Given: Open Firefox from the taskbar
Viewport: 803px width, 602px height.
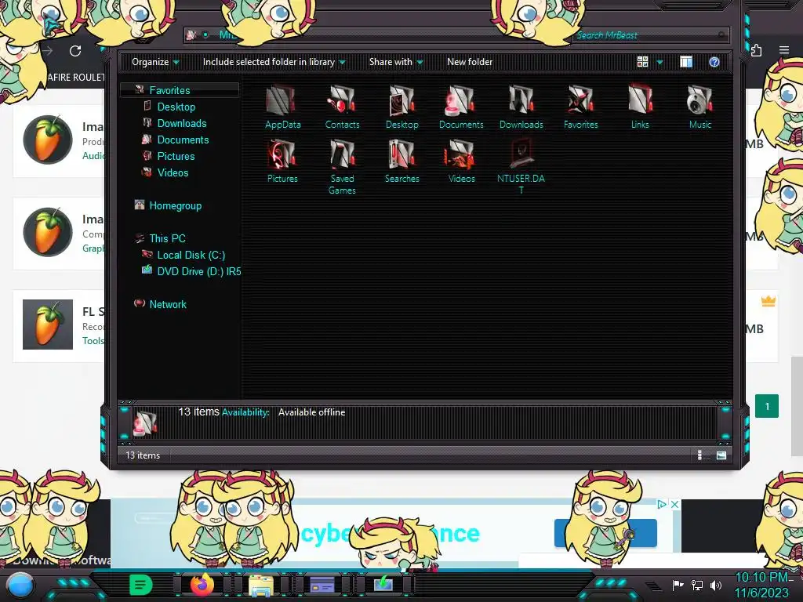Looking at the screenshot, I should pyautogui.click(x=202, y=585).
